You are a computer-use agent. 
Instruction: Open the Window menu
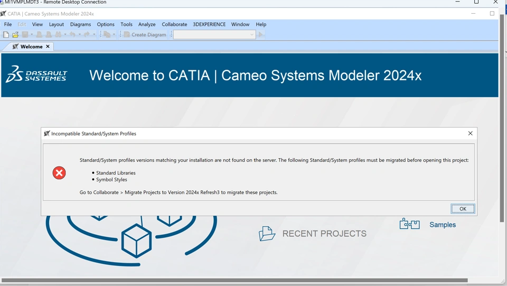tap(240, 24)
